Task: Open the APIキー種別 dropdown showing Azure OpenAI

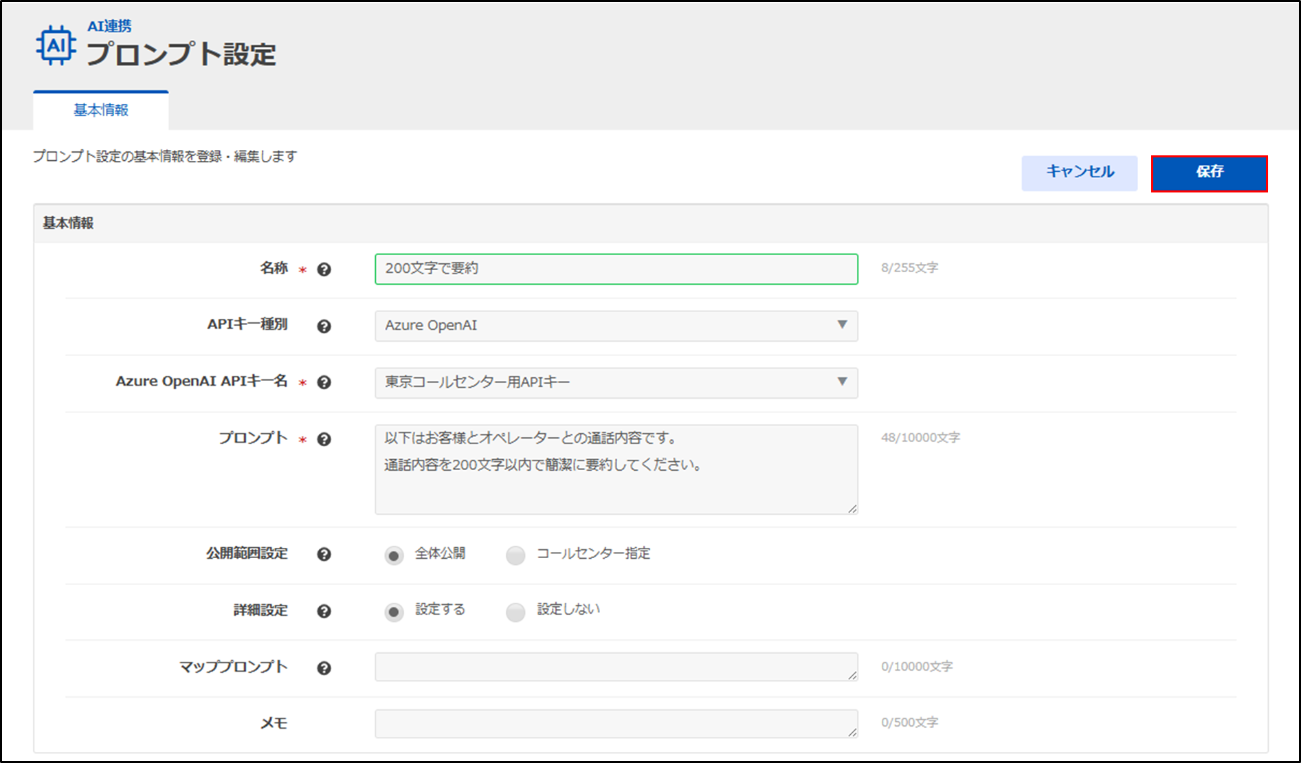Action: coord(616,326)
